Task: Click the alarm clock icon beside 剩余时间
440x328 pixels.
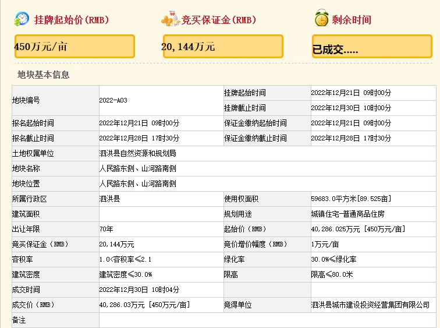Action: pos(321,18)
